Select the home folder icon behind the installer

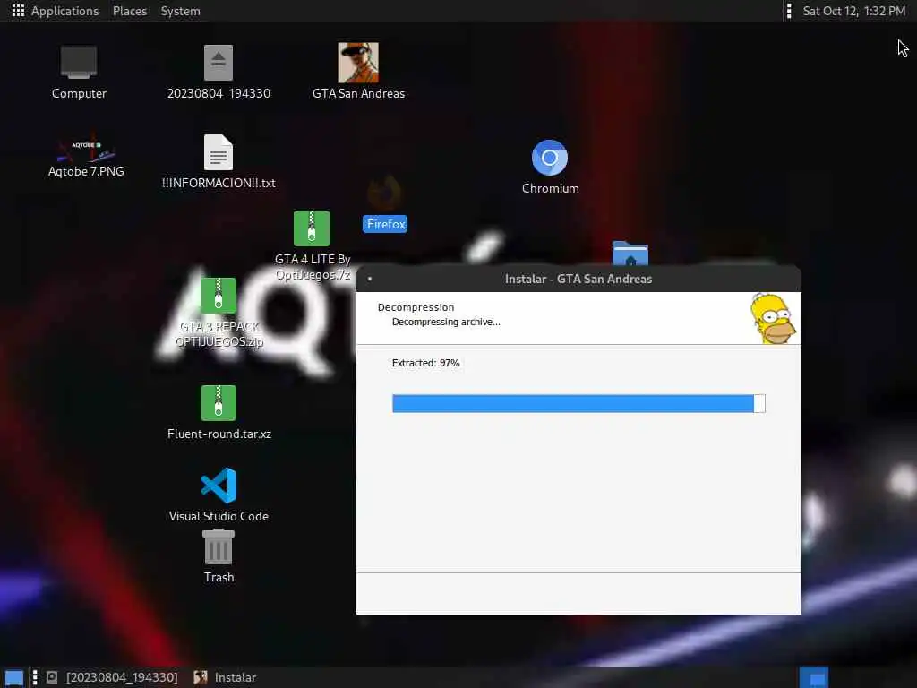[x=630, y=254]
